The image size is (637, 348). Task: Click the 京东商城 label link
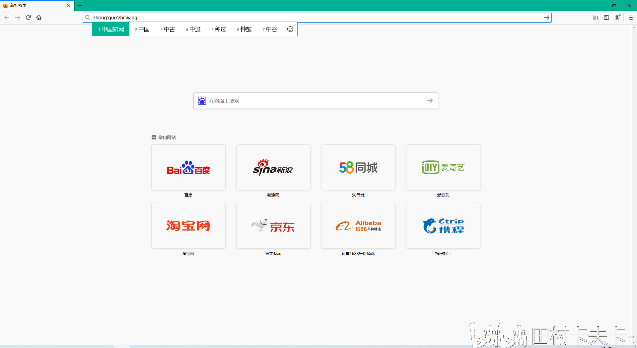[273, 254]
